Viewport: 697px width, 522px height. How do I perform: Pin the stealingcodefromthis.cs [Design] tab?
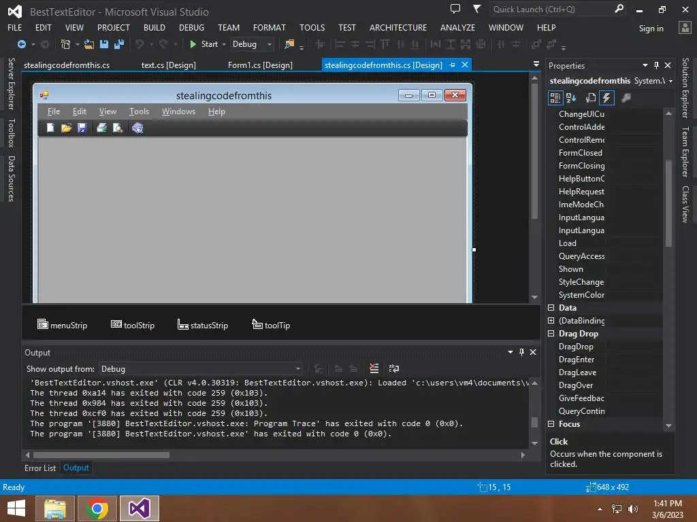[452, 65]
